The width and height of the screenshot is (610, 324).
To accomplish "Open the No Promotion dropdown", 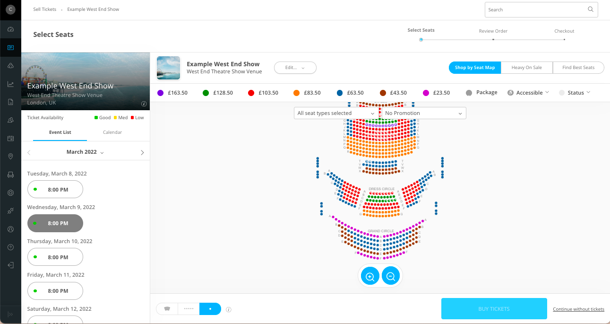I will (x=423, y=114).
